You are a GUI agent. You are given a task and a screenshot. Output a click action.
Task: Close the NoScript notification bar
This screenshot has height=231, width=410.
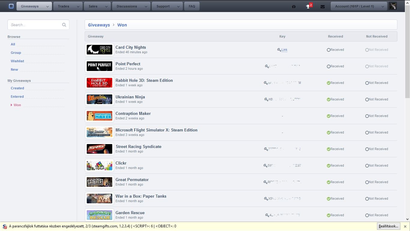(405, 226)
